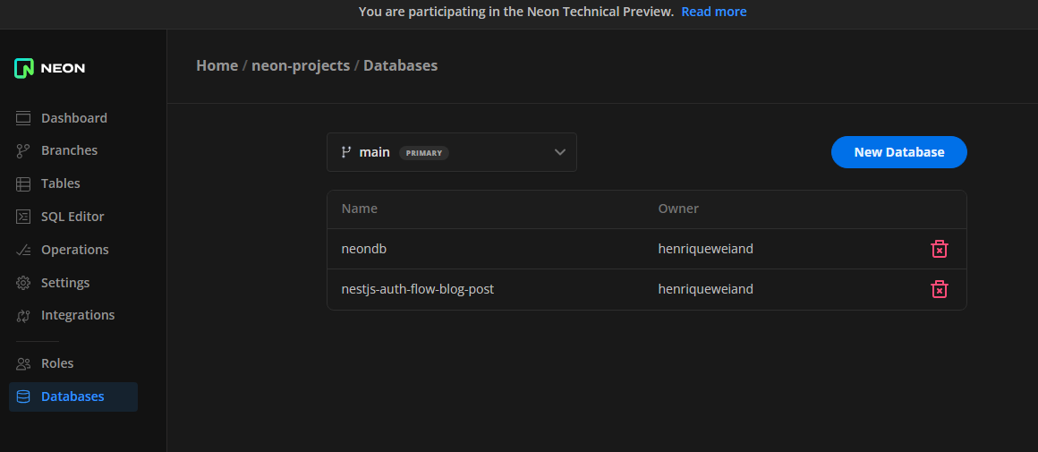Click Databases in the breadcrumb

401,65
